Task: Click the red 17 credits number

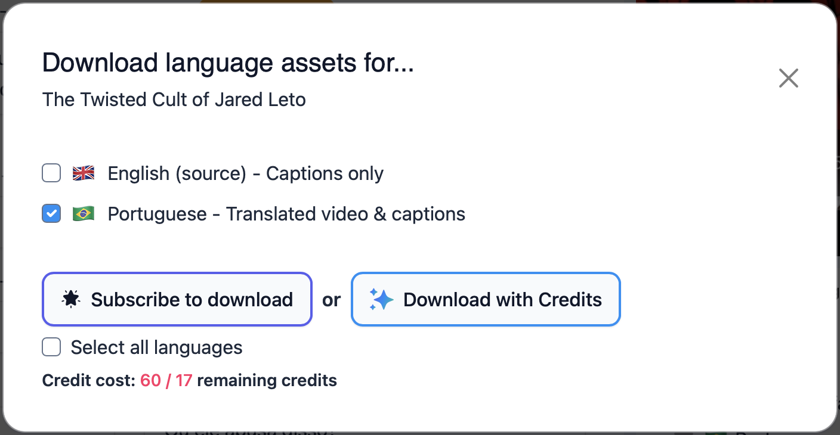Action: 184,380
